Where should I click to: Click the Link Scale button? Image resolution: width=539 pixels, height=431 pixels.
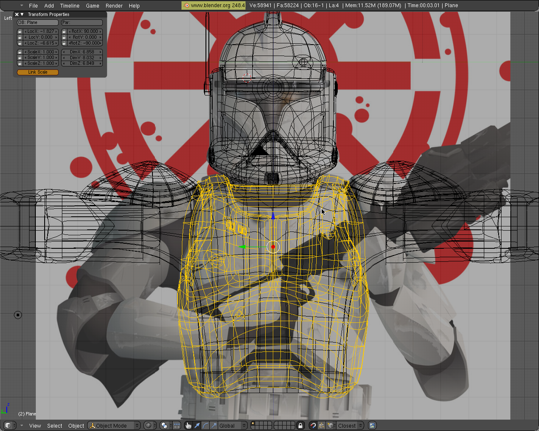pos(38,72)
